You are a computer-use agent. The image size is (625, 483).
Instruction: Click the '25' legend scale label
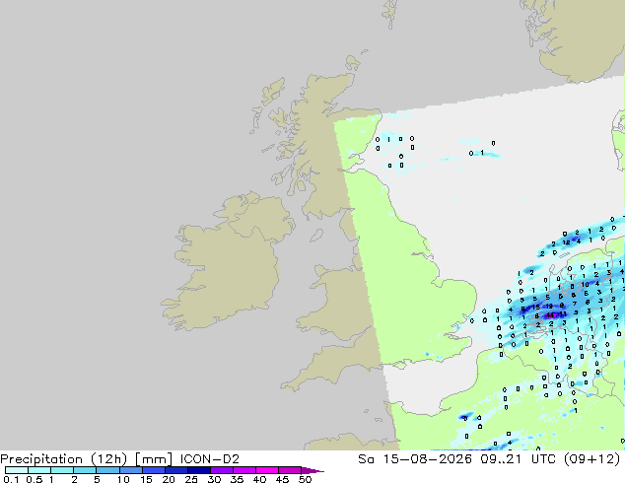pyautogui.click(x=191, y=479)
